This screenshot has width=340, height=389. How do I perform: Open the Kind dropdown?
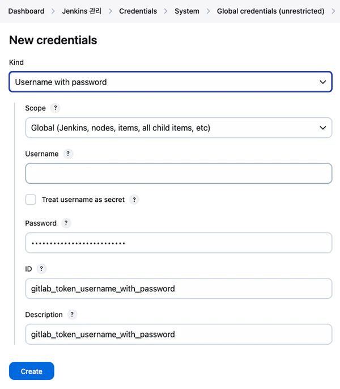[x=171, y=82]
